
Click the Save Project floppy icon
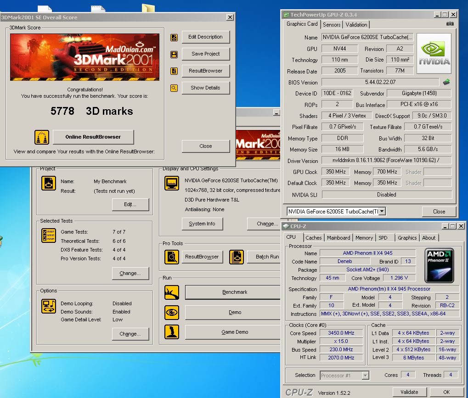(x=174, y=54)
